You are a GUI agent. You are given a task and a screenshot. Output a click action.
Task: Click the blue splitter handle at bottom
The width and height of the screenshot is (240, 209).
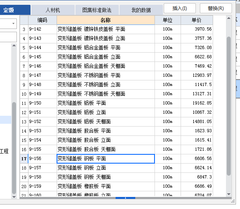(x=125, y=198)
